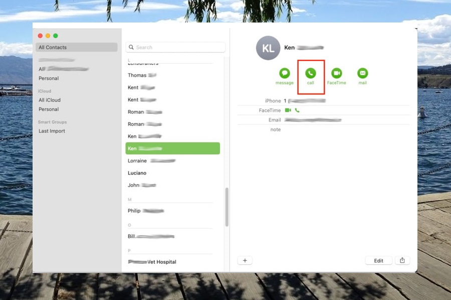451x300 pixels.
Task: Click the green mail icon
Action: tap(362, 73)
